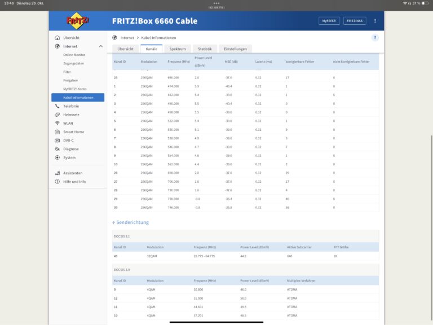The image size is (433, 325).
Task: Open the three-dot menu in header
Action: pyautogui.click(x=375, y=21)
